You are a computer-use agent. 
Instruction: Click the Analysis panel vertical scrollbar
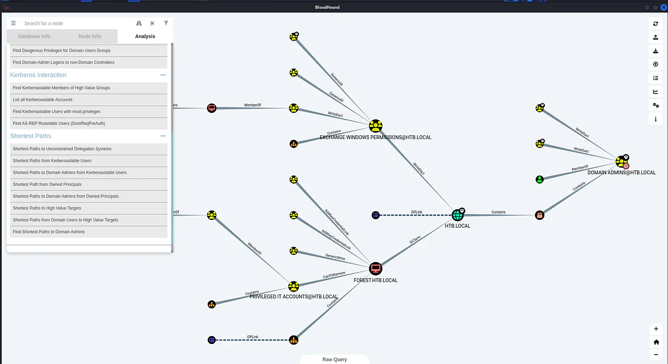[x=171, y=147]
